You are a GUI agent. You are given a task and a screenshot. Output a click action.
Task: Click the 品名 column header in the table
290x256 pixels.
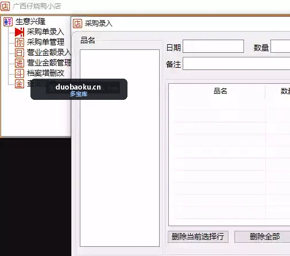[220, 91]
